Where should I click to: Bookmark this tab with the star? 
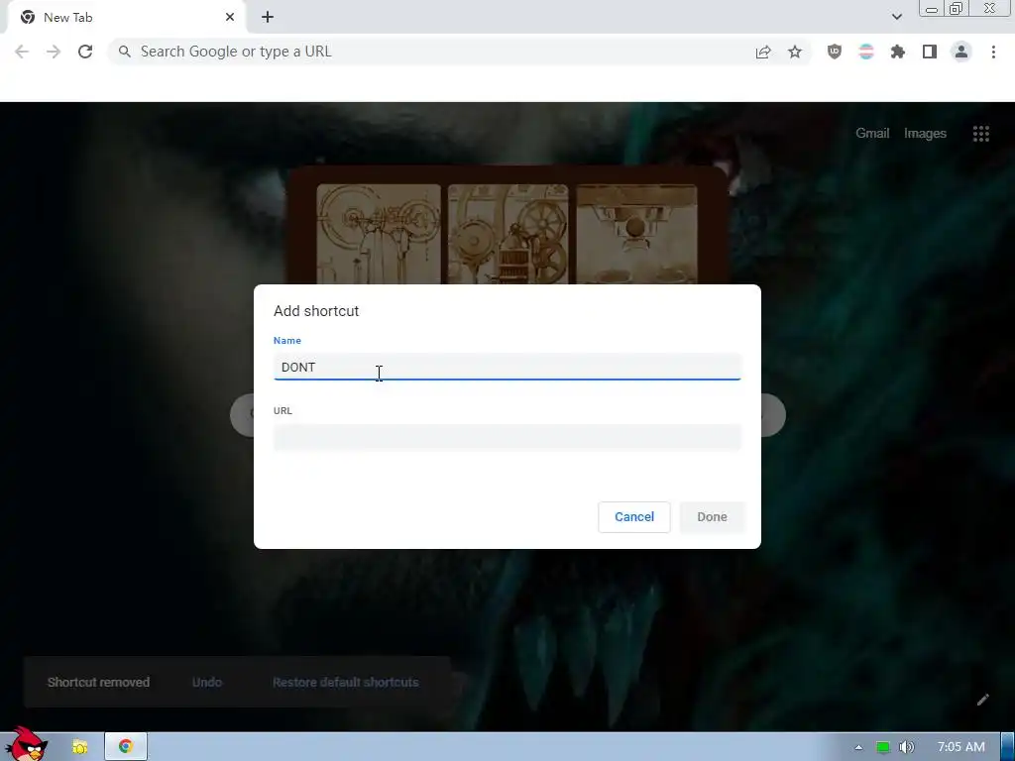point(795,52)
